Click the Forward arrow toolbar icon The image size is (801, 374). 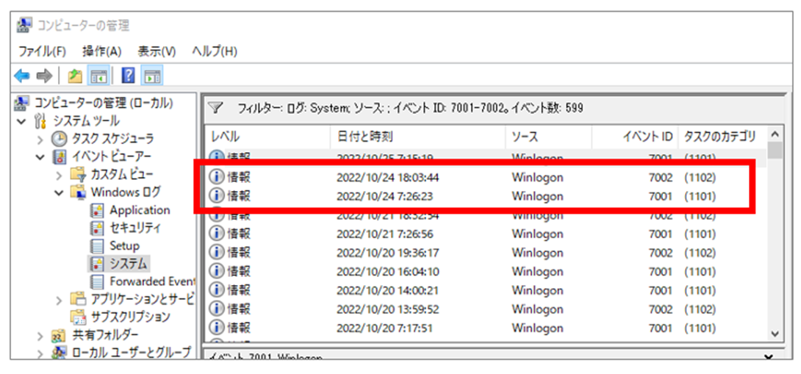click(x=44, y=76)
